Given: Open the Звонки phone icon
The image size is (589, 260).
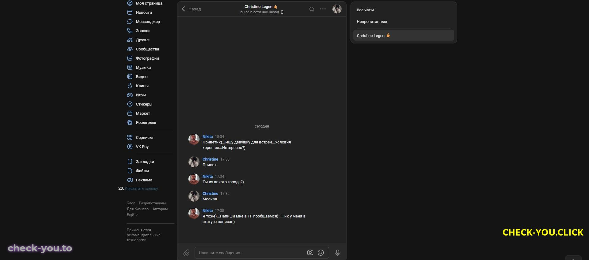Looking at the screenshot, I should pos(130,31).
